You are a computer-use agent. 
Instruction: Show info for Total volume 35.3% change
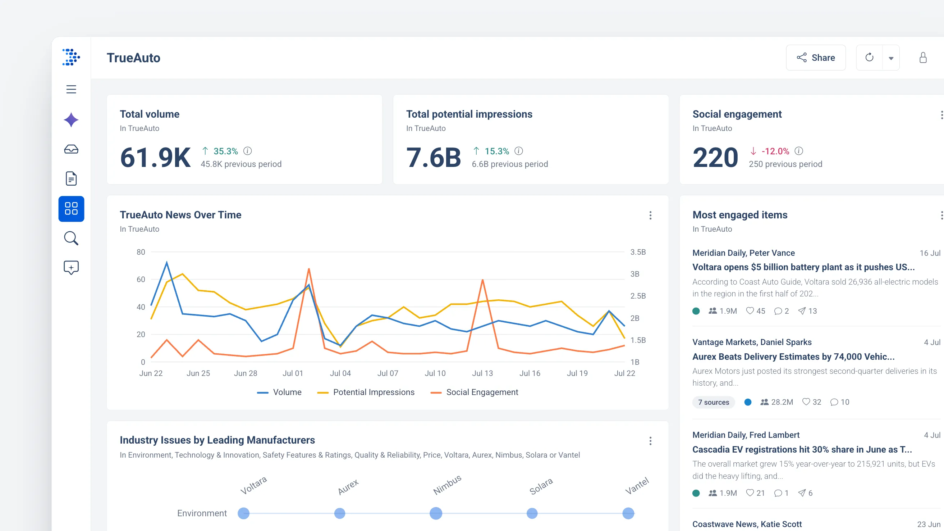pyautogui.click(x=248, y=151)
